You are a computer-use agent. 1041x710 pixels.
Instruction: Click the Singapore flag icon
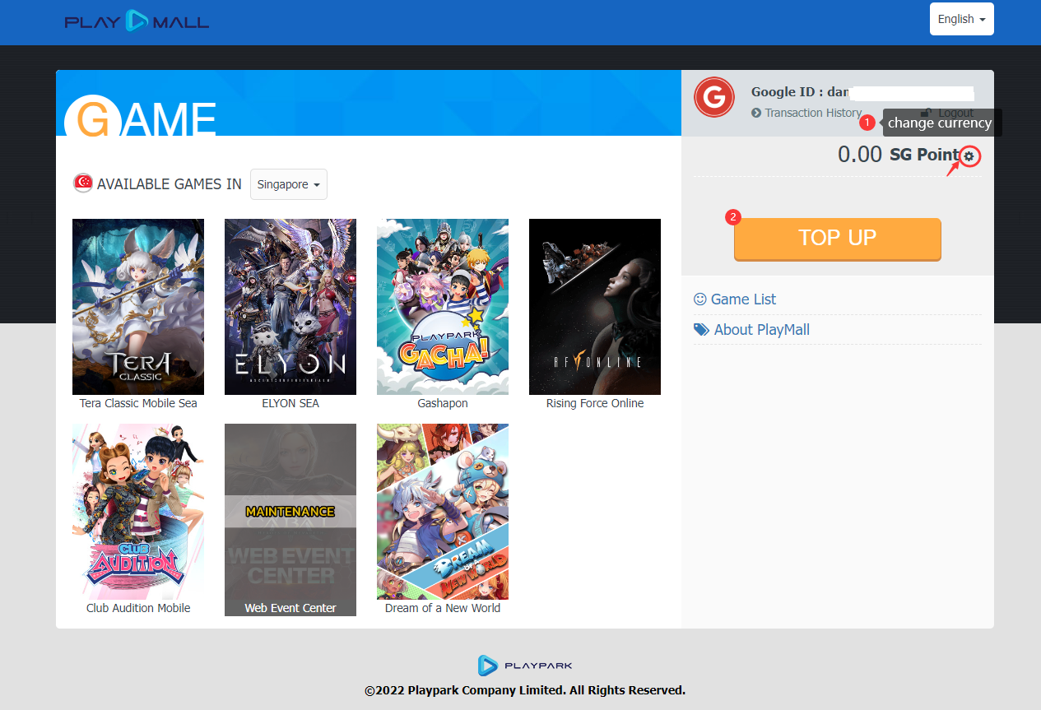pyautogui.click(x=82, y=183)
